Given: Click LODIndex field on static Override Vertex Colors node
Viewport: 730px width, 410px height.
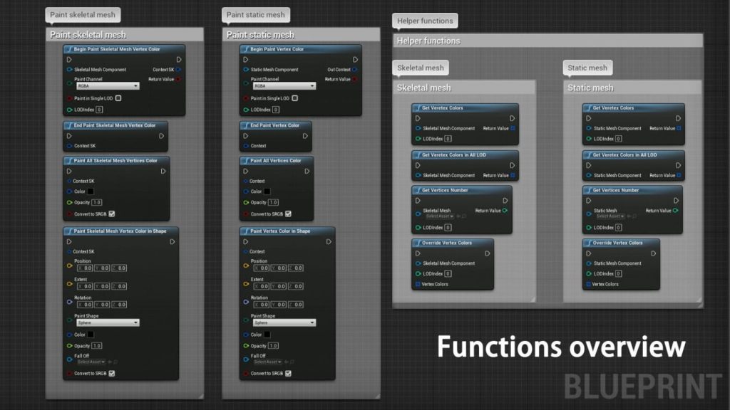Looking at the screenshot, I should click(618, 274).
